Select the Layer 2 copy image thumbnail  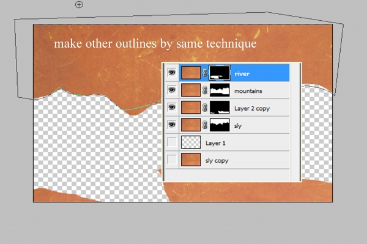click(x=191, y=108)
